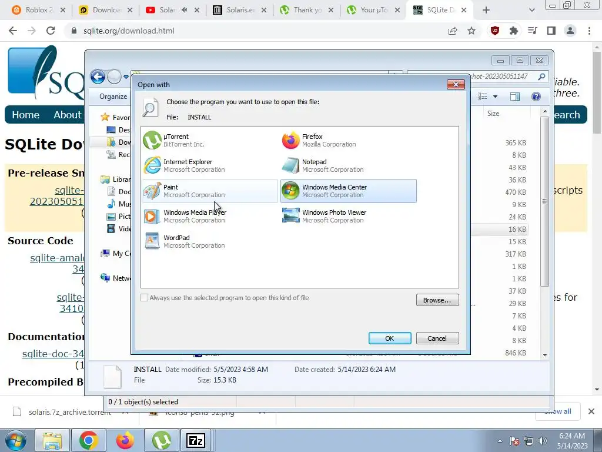
Task: Confirm with the OK button
Action: [390, 338]
